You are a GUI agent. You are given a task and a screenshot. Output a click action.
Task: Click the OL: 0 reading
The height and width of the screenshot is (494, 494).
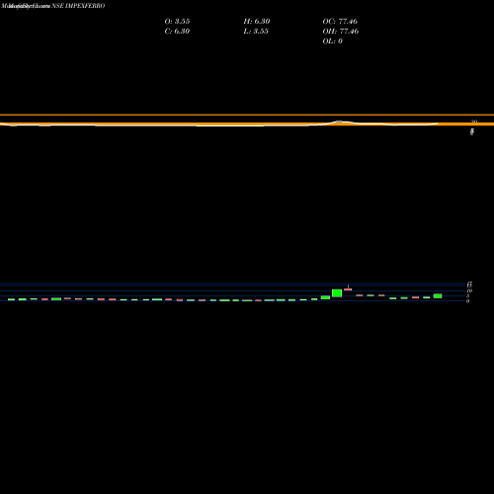(333, 41)
